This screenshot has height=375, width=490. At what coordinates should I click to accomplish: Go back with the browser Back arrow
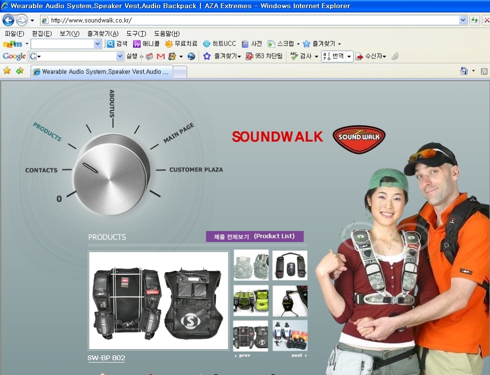coord(9,21)
